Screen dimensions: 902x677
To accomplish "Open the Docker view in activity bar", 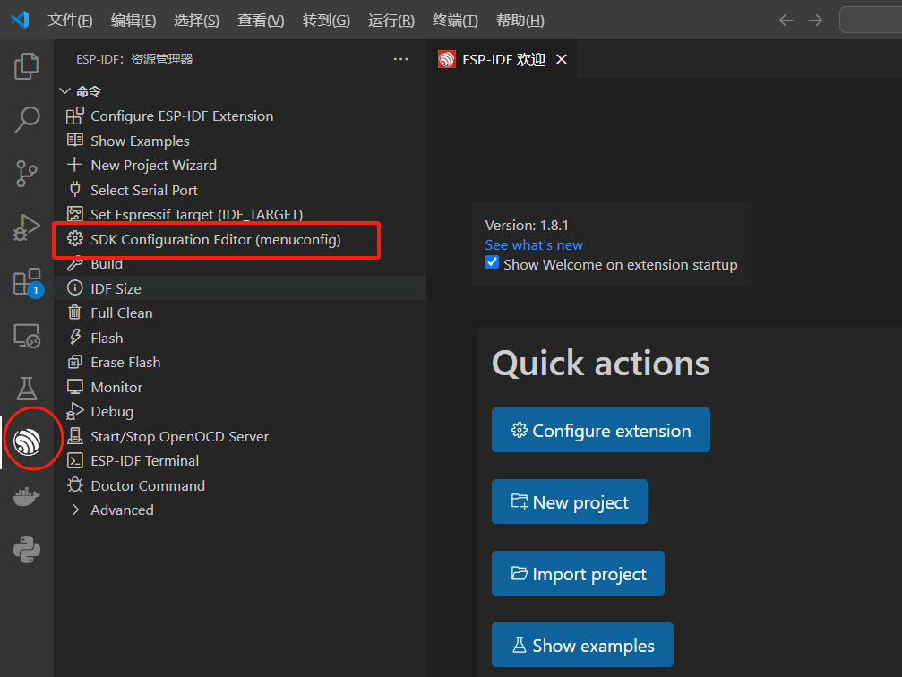I will (x=27, y=497).
